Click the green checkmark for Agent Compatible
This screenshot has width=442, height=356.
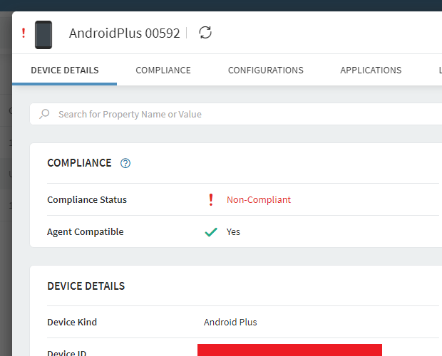(x=210, y=231)
